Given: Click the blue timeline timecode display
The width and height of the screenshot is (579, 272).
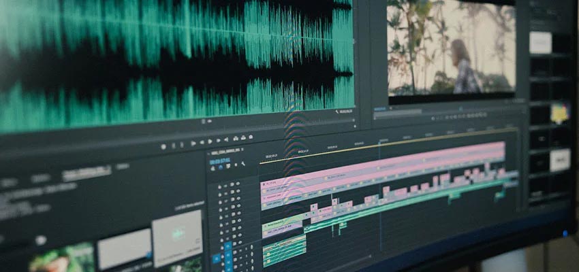Looking at the screenshot, I should tap(219, 160).
